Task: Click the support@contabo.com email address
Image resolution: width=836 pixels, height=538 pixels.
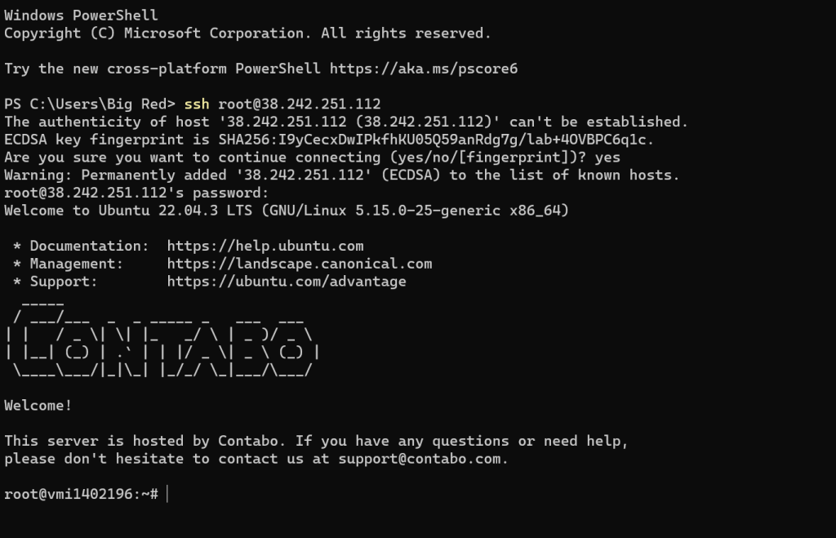Action: (x=419, y=459)
